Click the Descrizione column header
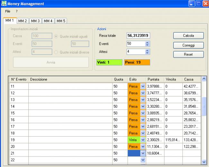Screen dimensions: 209x167 [70, 79]
